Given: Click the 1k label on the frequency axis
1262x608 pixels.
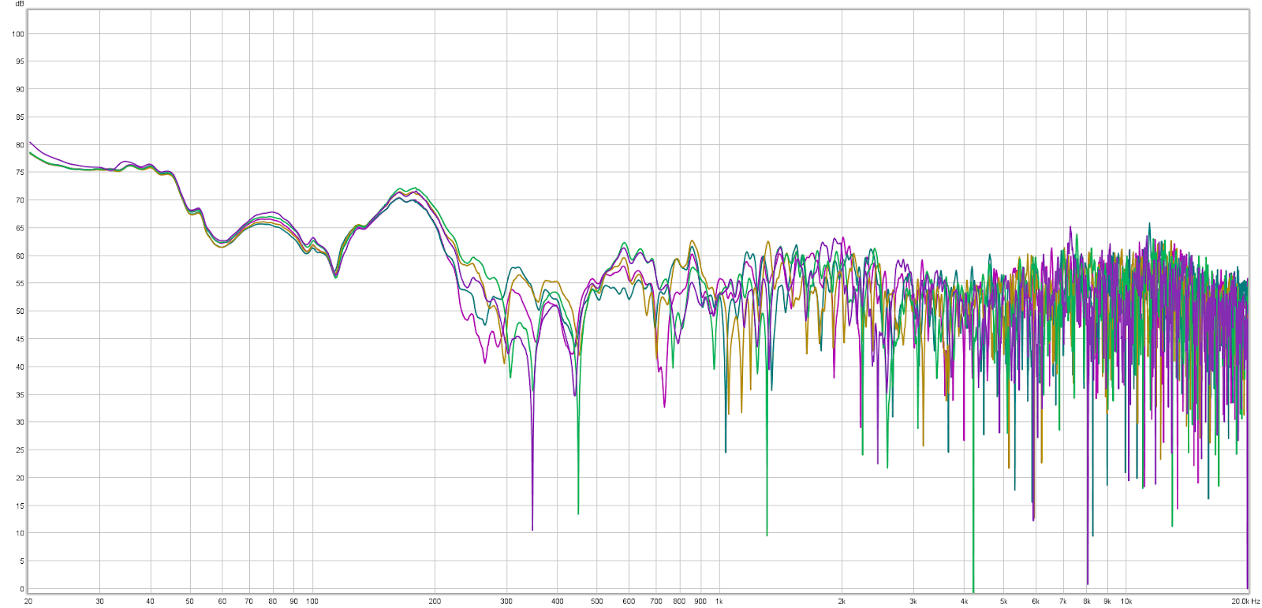Looking at the screenshot, I should [719, 601].
